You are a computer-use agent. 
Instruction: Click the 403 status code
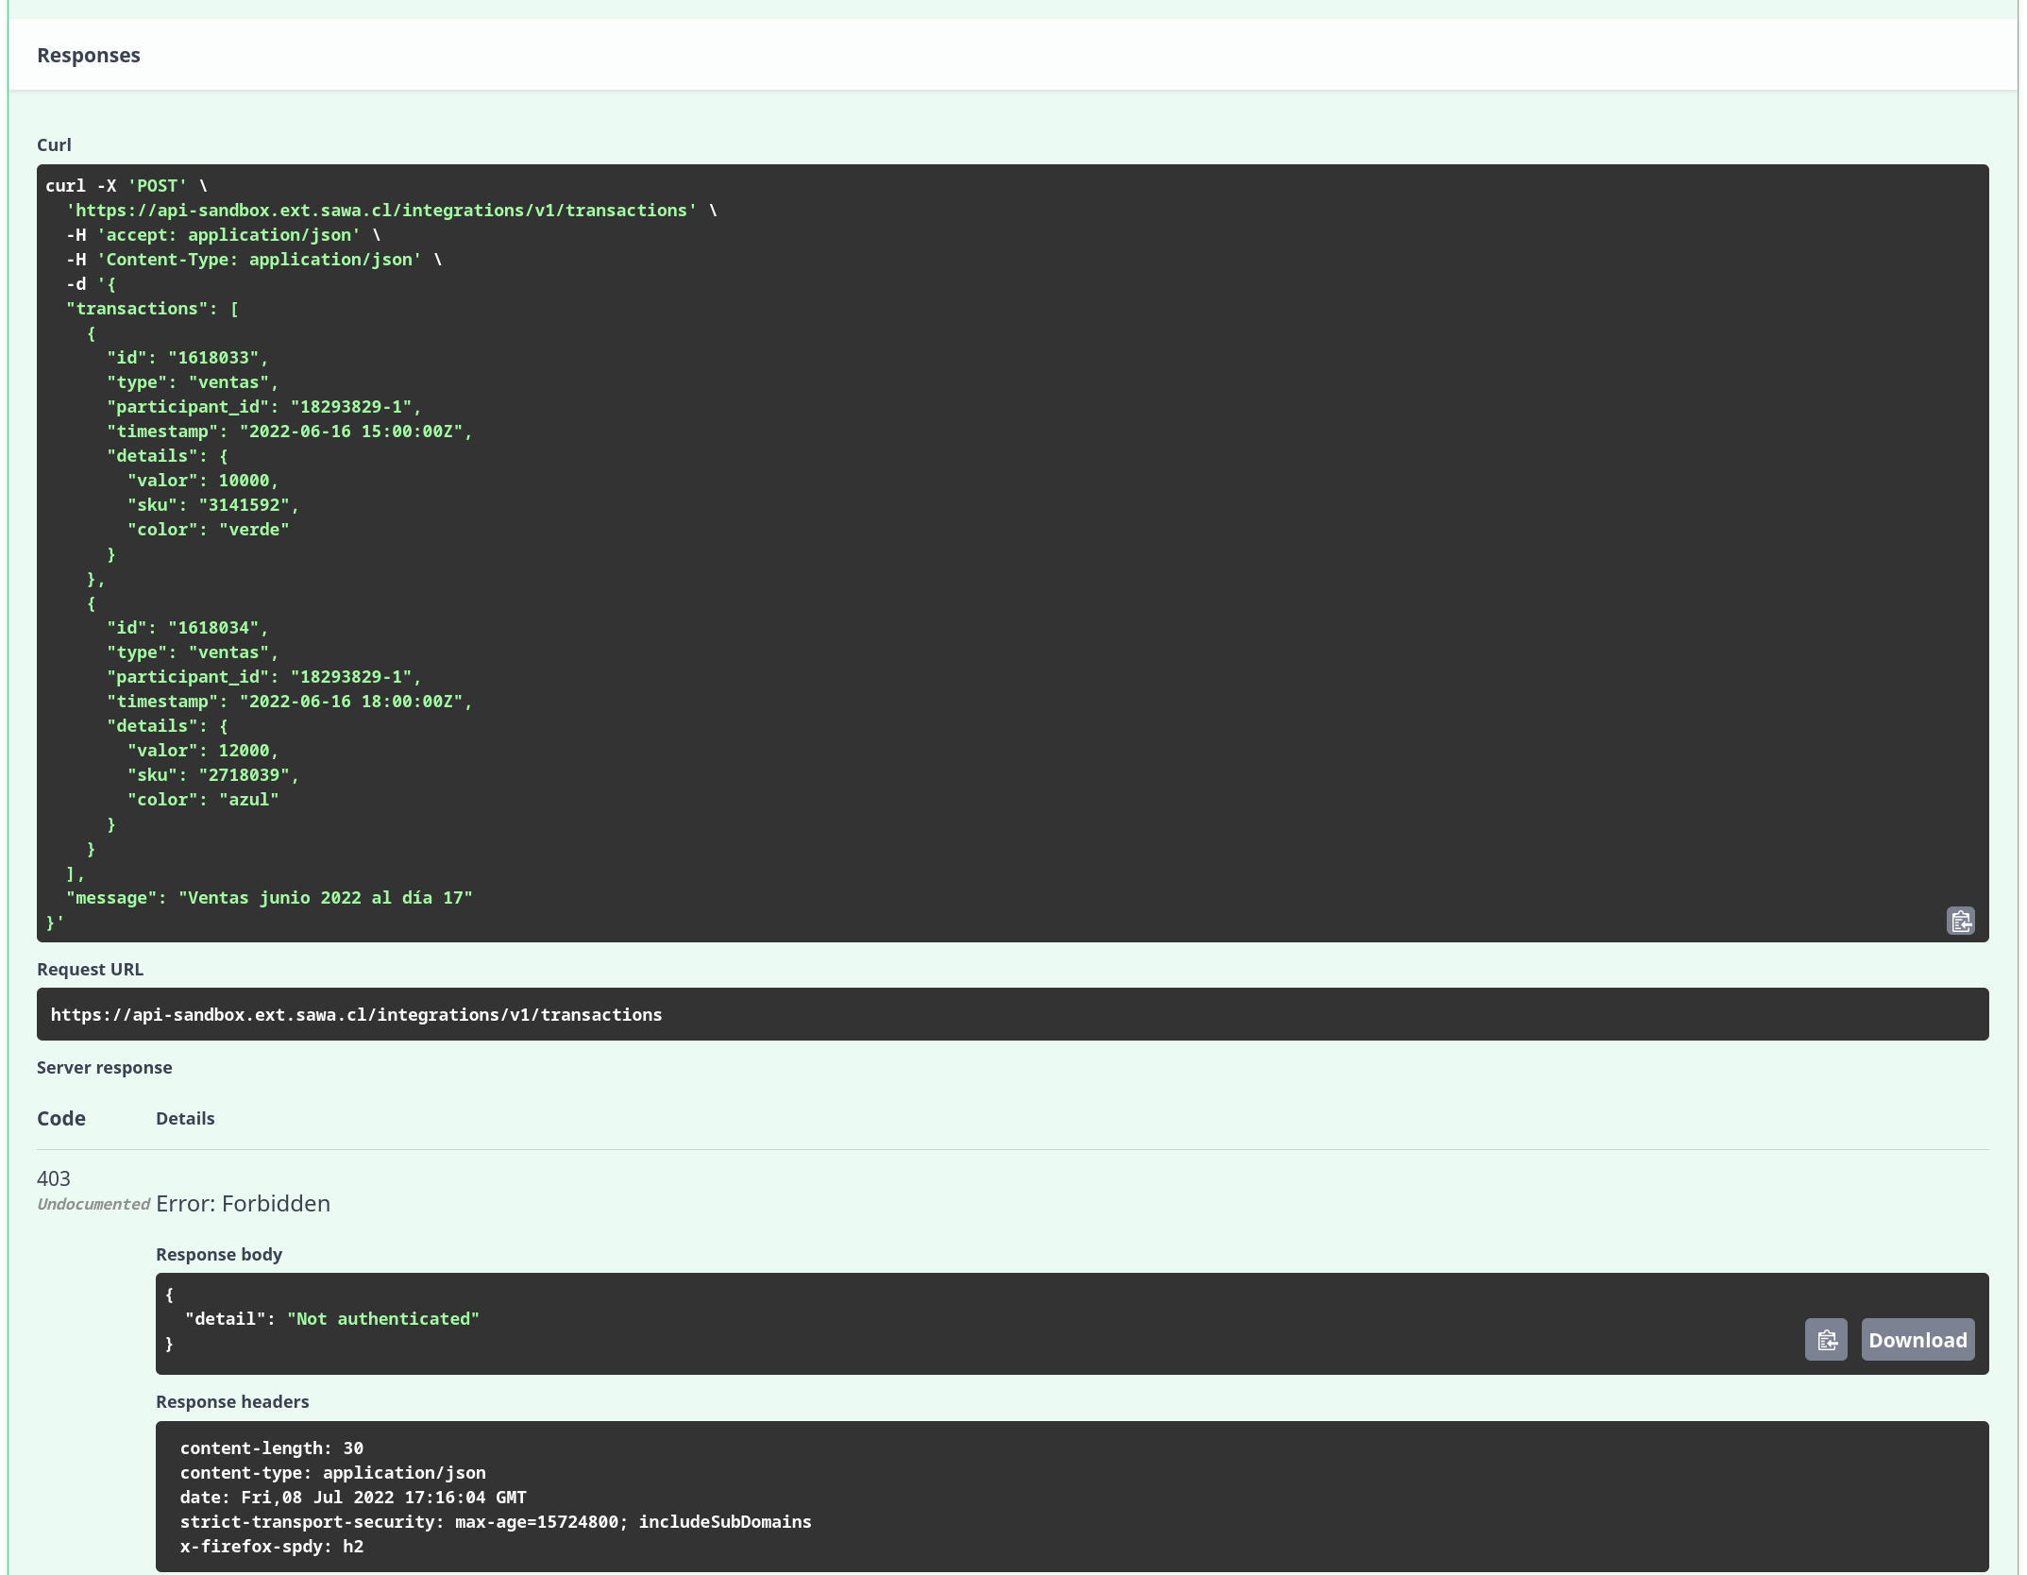coord(54,1177)
